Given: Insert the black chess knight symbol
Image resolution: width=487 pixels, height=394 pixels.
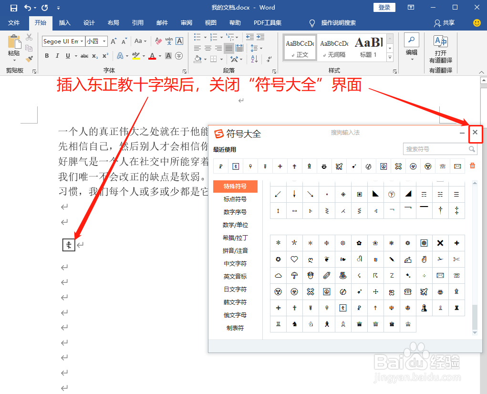Looking at the screenshot, I should point(294,324).
